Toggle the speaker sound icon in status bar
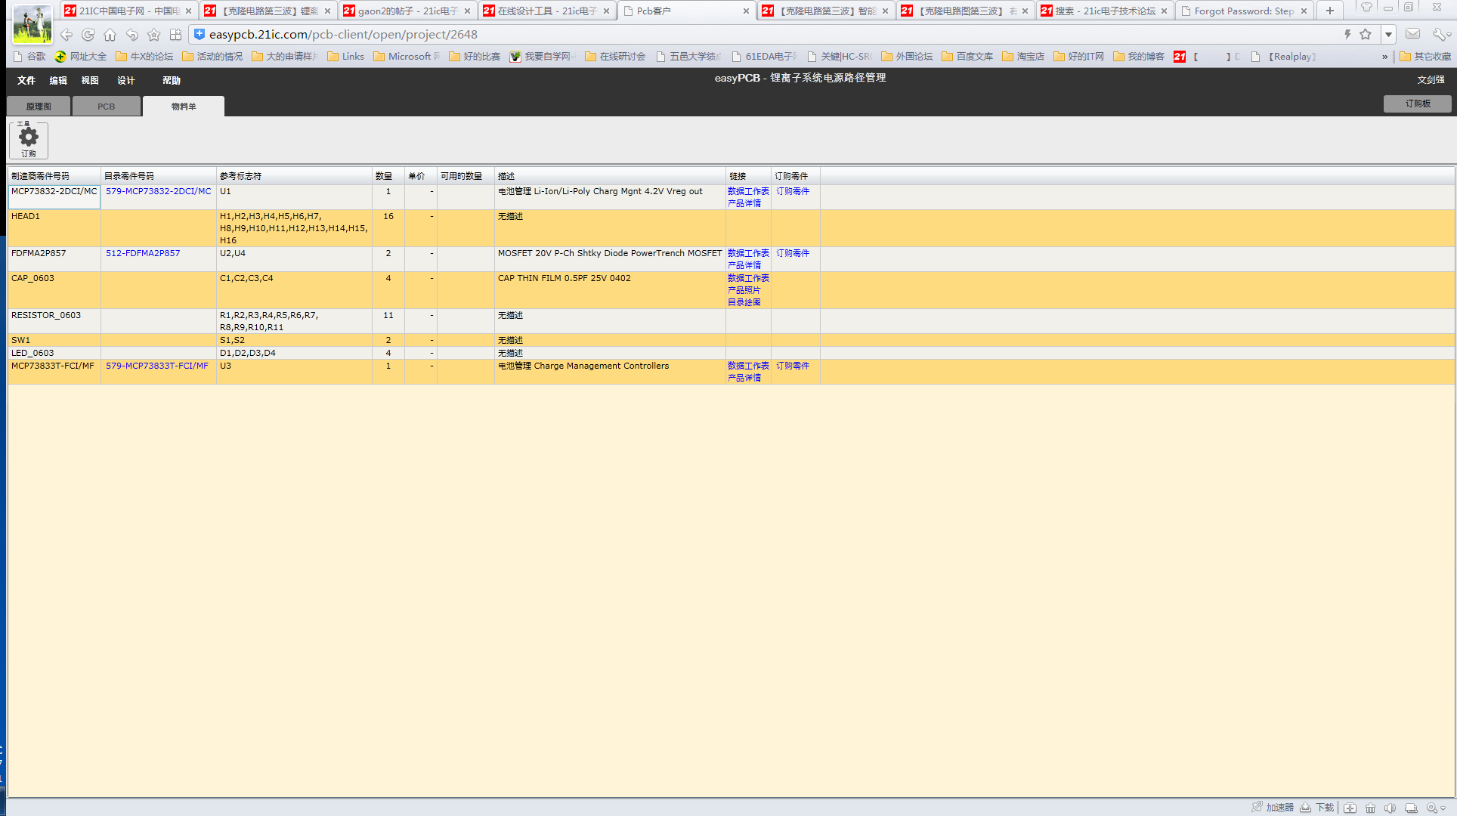This screenshot has width=1457, height=816. pos(1390,808)
